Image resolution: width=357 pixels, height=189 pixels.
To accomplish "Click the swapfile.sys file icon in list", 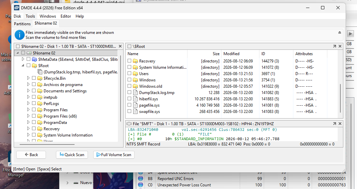I will coord(135,112).
